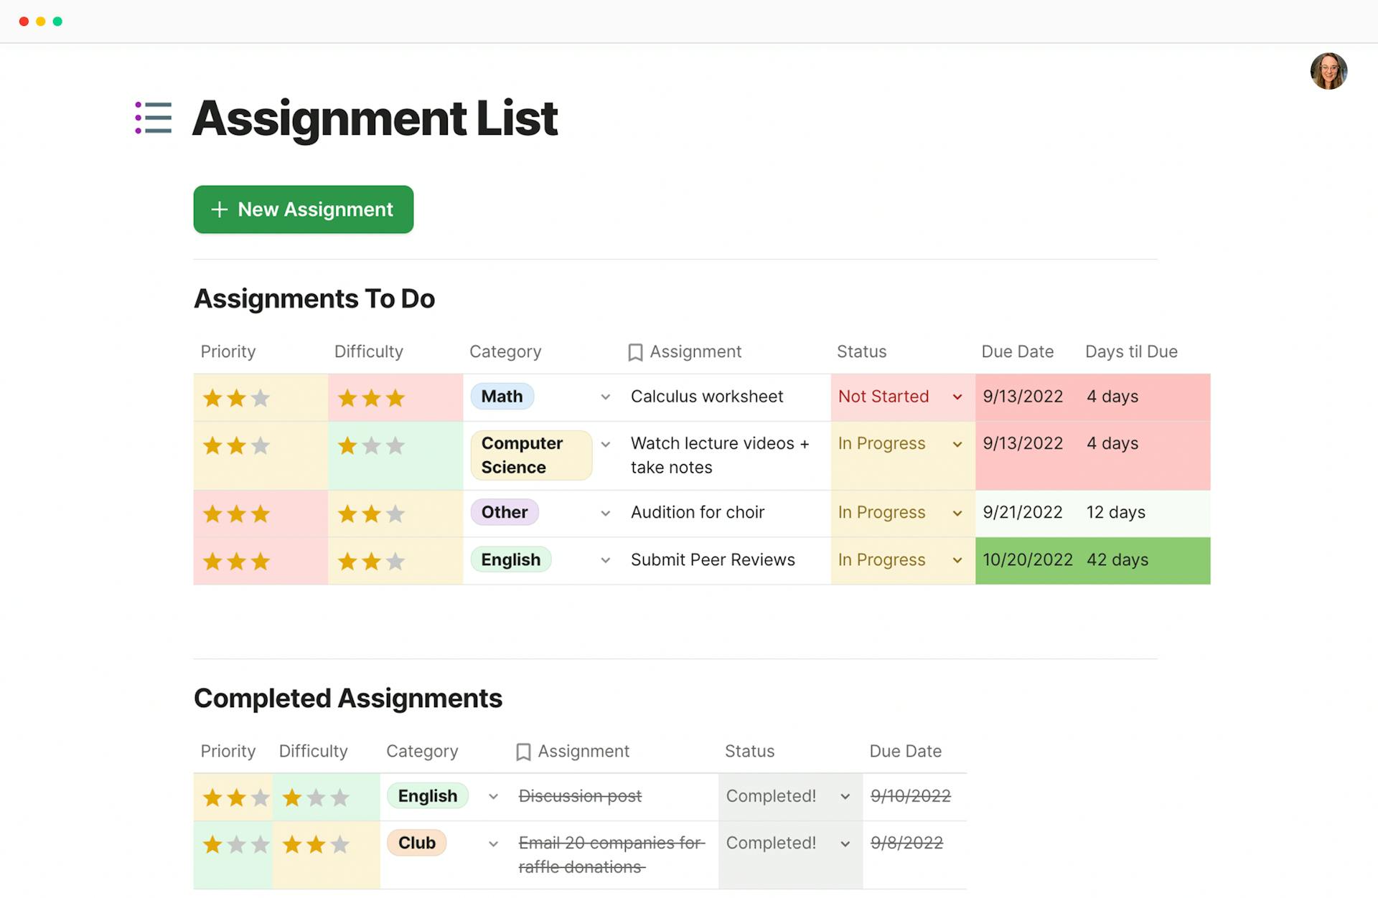Image resolution: width=1378 pixels, height=898 pixels.
Task: Open the category dropdown for Submit Peer Reviews
Action: click(605, 560)
